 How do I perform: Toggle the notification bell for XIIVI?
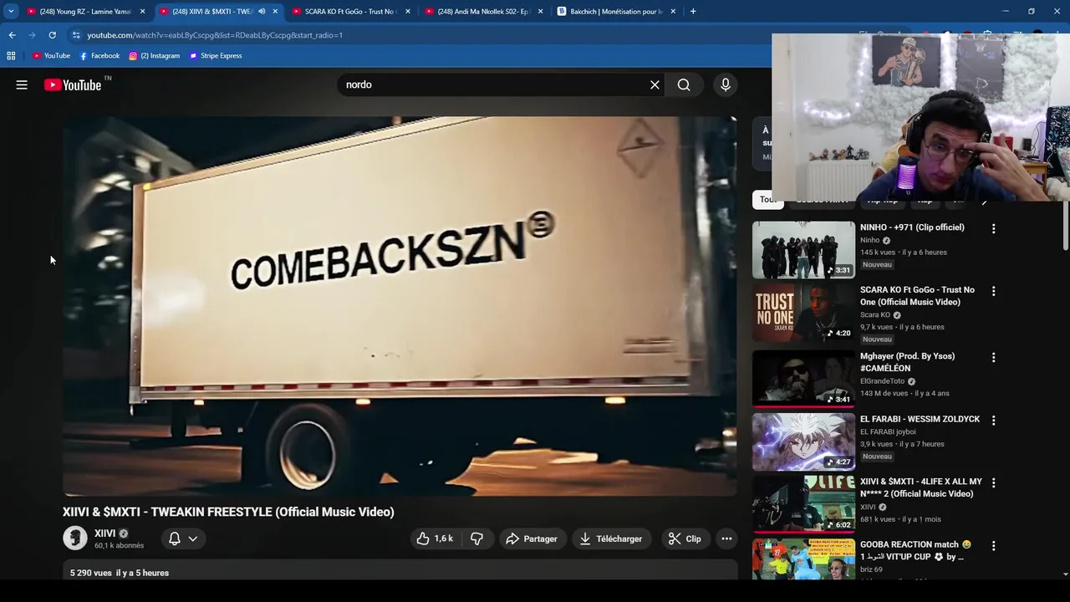(x=175, y=539)
